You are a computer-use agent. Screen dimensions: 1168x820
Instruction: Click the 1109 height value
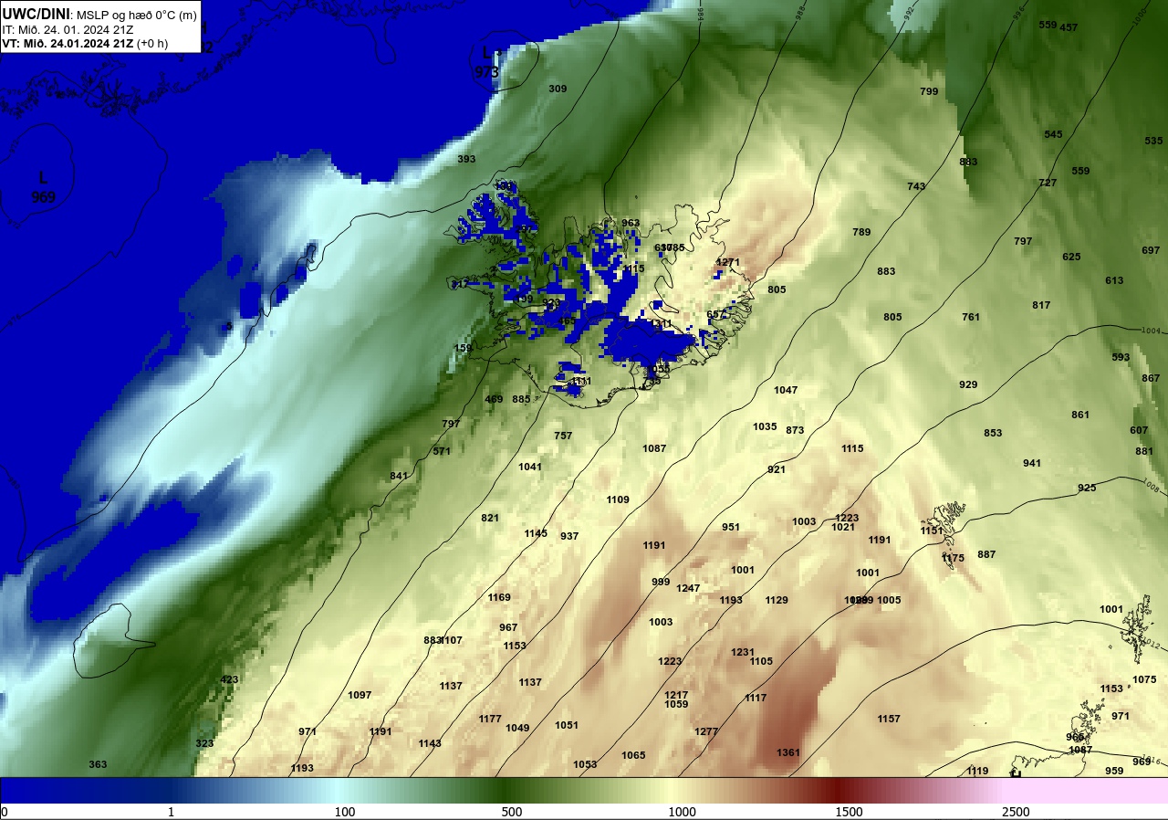(618, 499)
